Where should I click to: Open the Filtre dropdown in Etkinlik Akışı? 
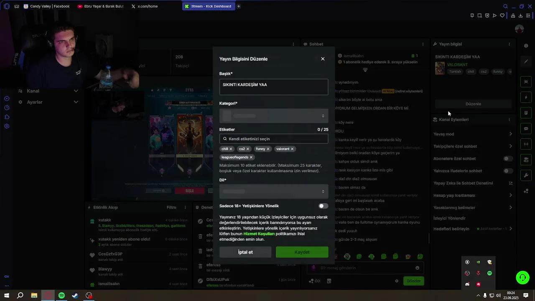171,207
